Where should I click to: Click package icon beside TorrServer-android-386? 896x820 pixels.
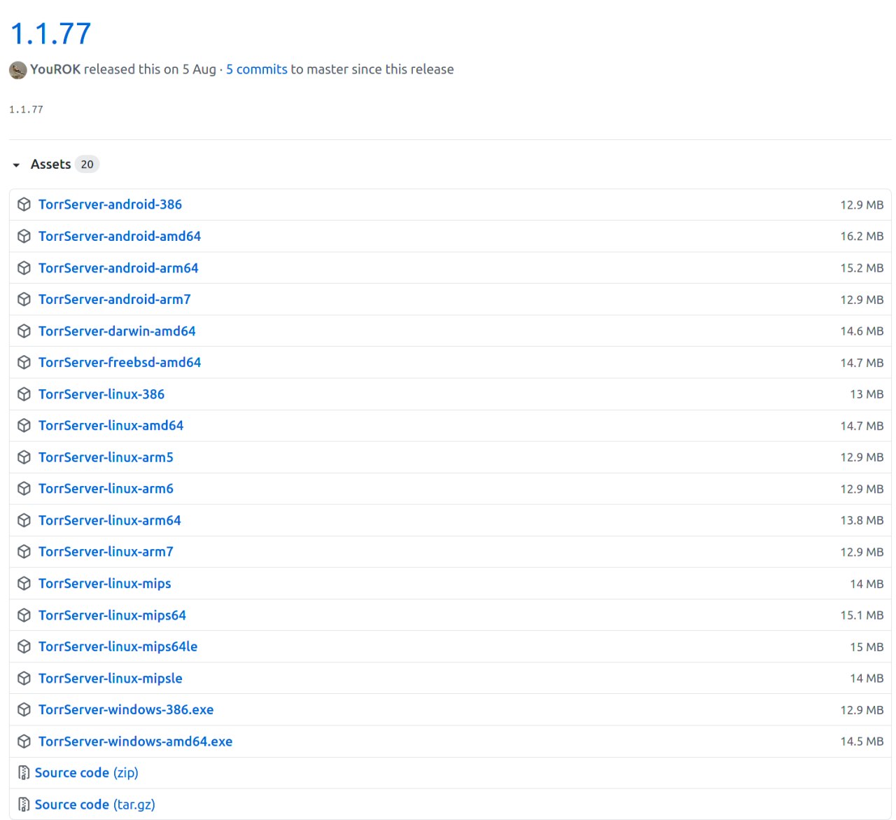[24, 204]
